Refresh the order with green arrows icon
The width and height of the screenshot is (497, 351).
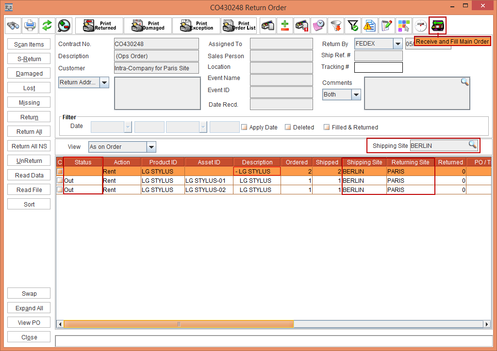click(47, 25)
